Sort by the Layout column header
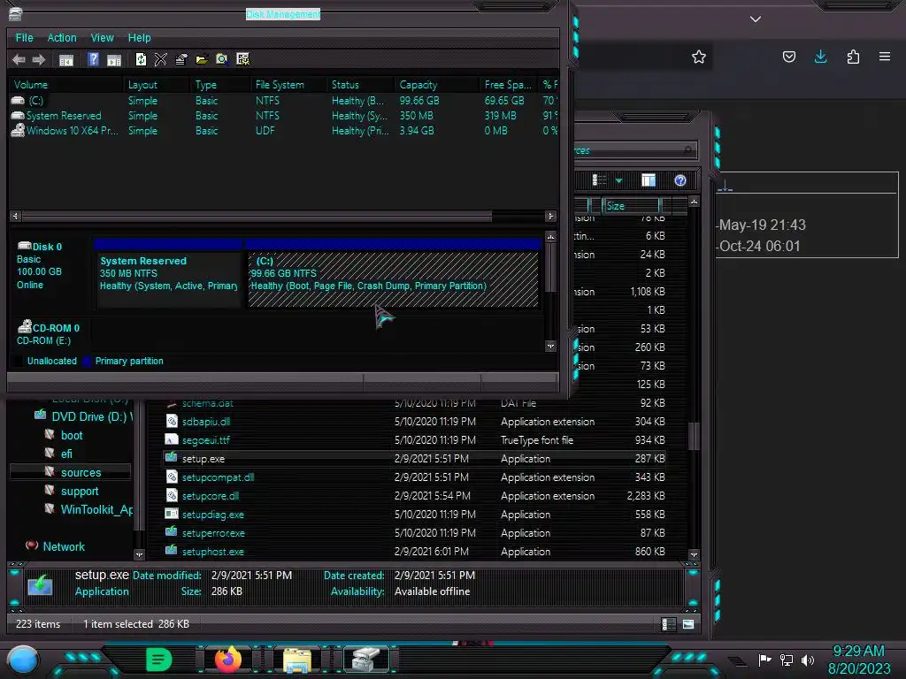 [157, 84]
